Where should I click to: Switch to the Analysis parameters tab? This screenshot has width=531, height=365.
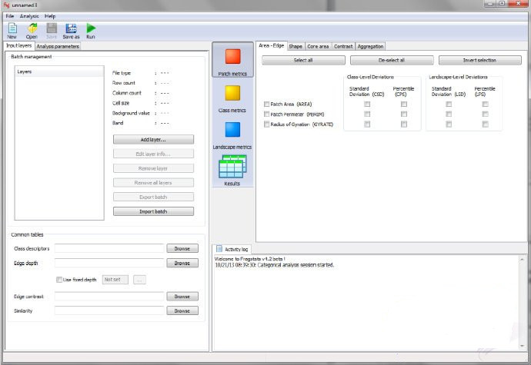point(58,46)
